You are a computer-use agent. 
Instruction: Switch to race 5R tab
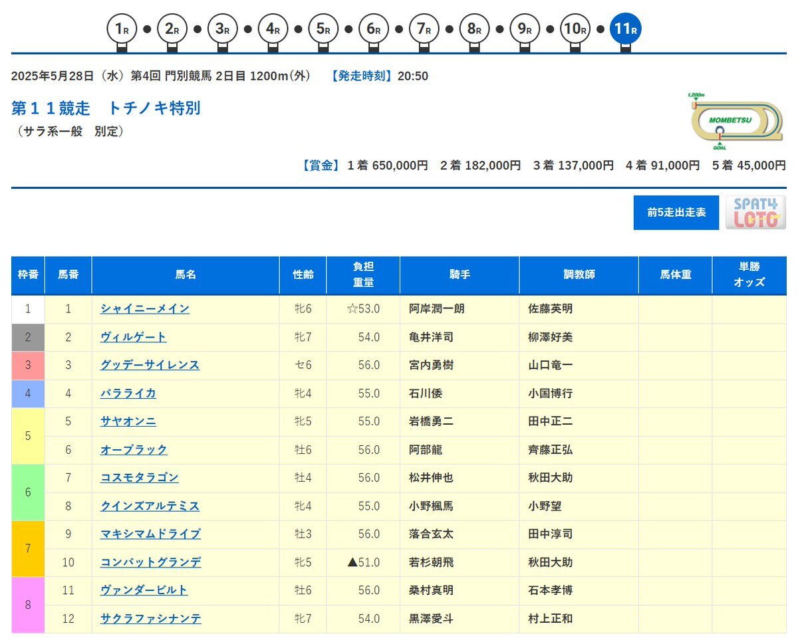(x=323, y=30)
